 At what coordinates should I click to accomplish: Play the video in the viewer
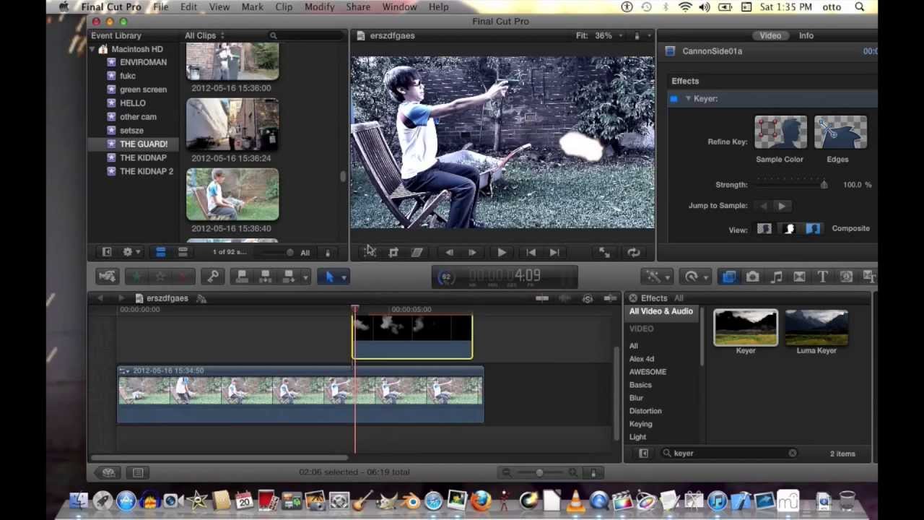pyautogui.click(x=501, y=252)
